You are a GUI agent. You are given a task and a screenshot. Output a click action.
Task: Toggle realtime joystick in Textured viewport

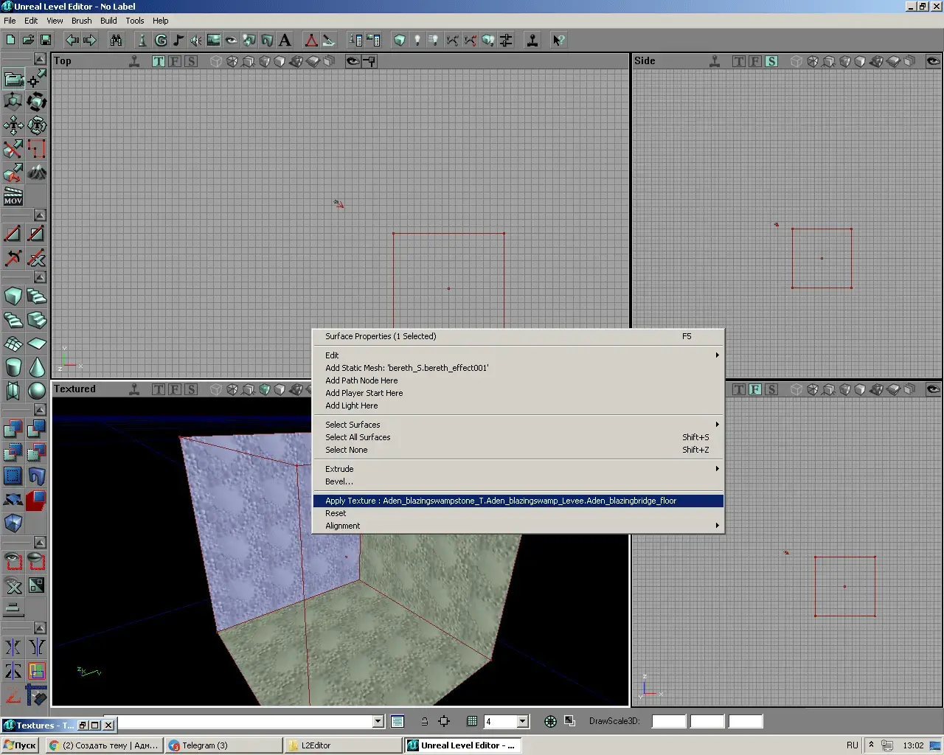click(134, 389)
